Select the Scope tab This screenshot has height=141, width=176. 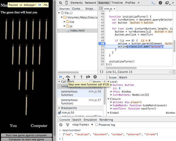click(x=113, y=77)
